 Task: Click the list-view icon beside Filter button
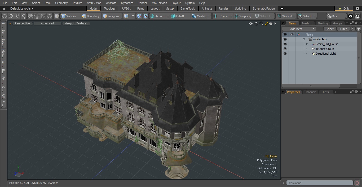(x=353, y=29)
